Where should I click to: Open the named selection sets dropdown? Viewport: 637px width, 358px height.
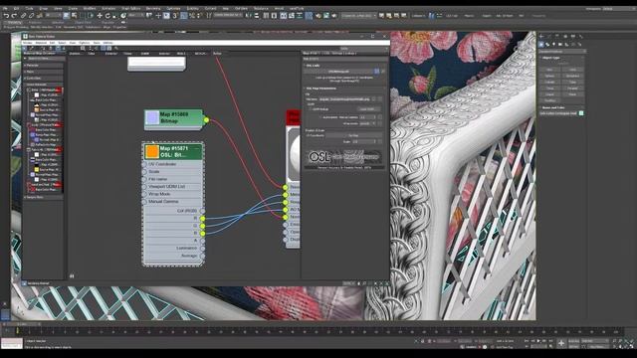coord(228,16)
